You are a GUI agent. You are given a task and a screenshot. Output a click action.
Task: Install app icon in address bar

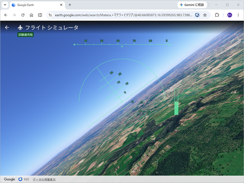pyautogui.click(x=197, y=15)
